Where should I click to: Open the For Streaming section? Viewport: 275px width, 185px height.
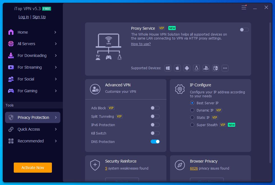[x=33, y=67]
